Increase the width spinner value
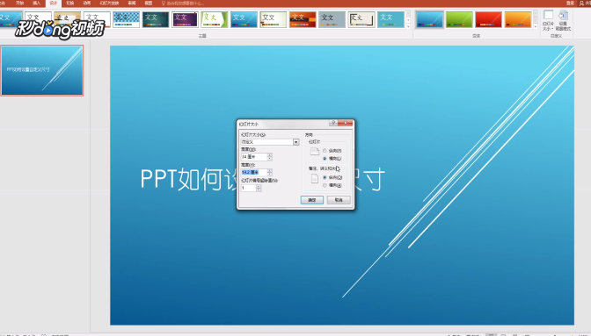This screenshot has width=591, height=336. click(269, 155)
